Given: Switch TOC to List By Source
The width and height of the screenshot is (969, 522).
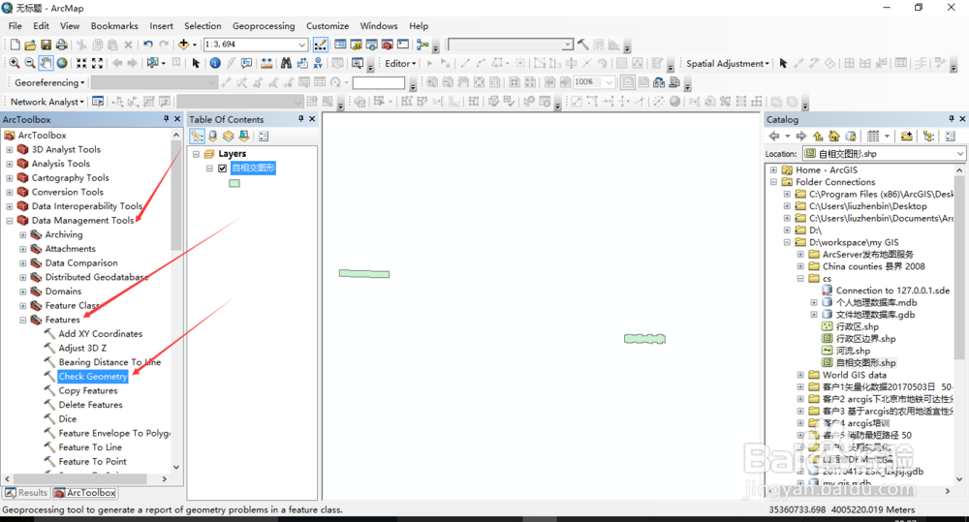Looking at the screenshot, I should pyautogui.click(x=213, y=136).
